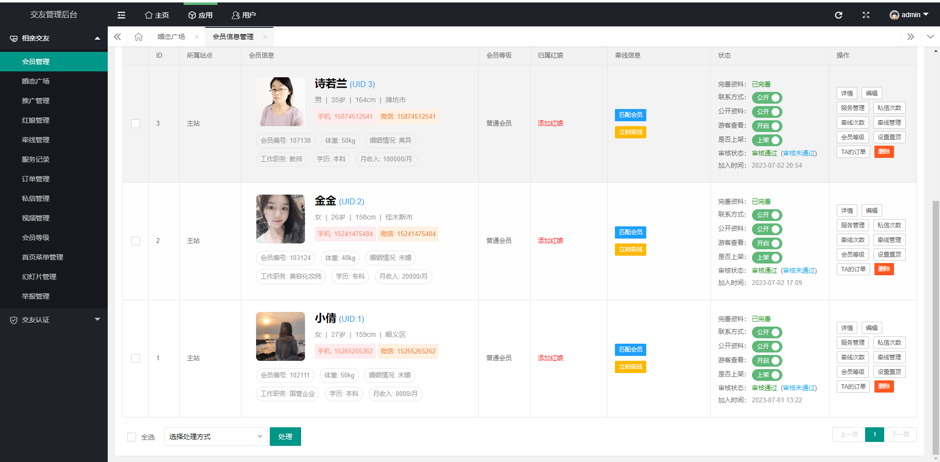Open 用户 in the top navigation
Viewport: 940px width, 462px height.
244,15
